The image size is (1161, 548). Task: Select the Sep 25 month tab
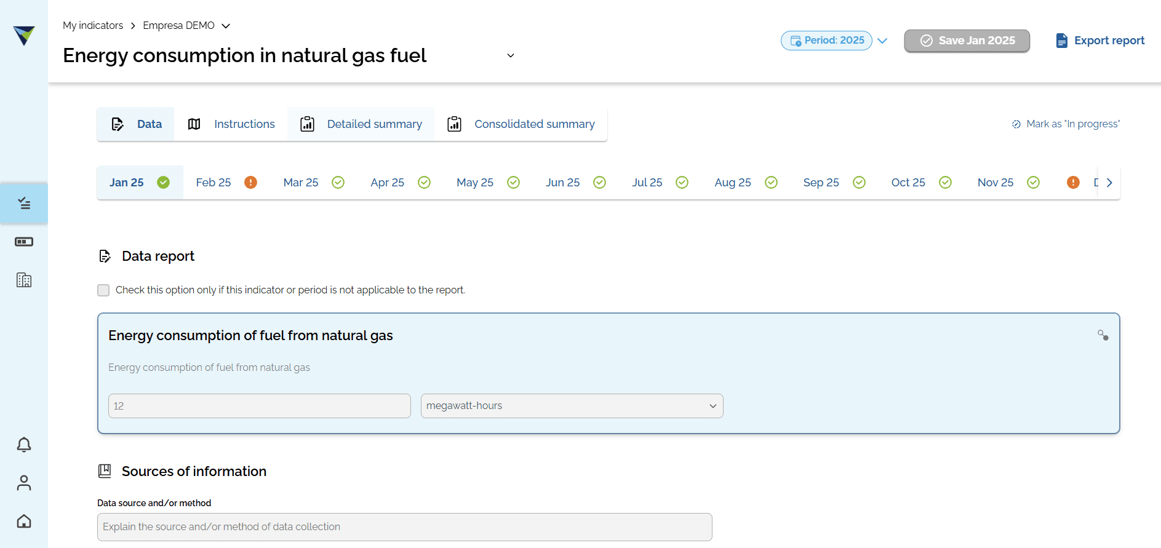pos(834,183)
